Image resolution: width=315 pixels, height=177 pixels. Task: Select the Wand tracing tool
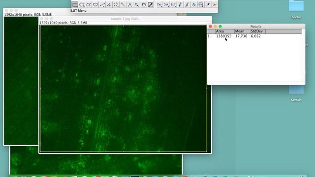point(123,4)
